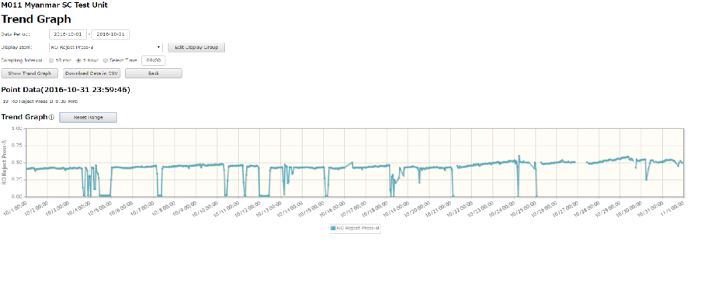The width and height of the screenshot is (701, 289).
Task: Click the RO Reject Press-B legend label
Action: coord(358,229)
